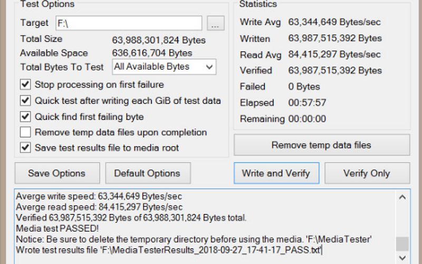Click the Save Options button
Viewport: 422px width, 264px height.
tap(56, 173)
